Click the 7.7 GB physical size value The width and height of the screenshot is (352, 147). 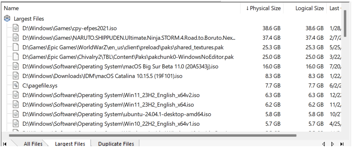point(273,86)
